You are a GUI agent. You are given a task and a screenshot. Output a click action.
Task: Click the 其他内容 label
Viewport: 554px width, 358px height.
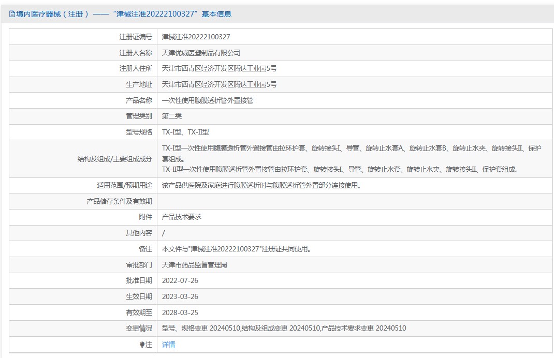pyautogui.click(x=139, y=233)
